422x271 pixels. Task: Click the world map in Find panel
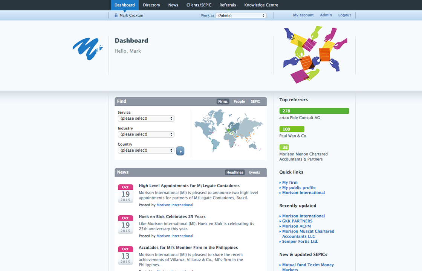pos(229,131)
